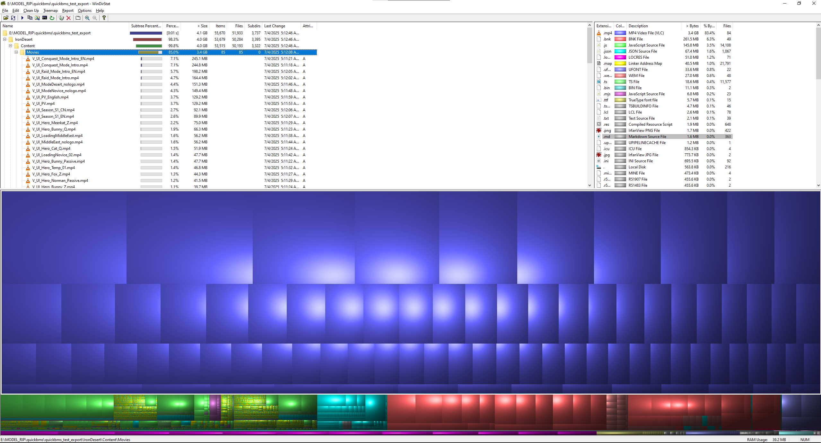Click the large cyan treemap block

[352, 412]
